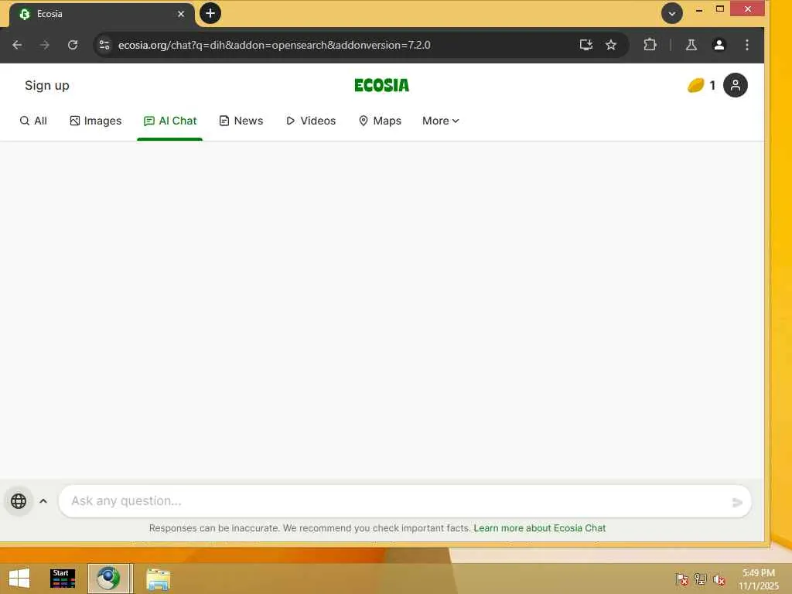Close the Ecosia tab
The width and height of the screenshot is (792, 594).
pos(181,14)
